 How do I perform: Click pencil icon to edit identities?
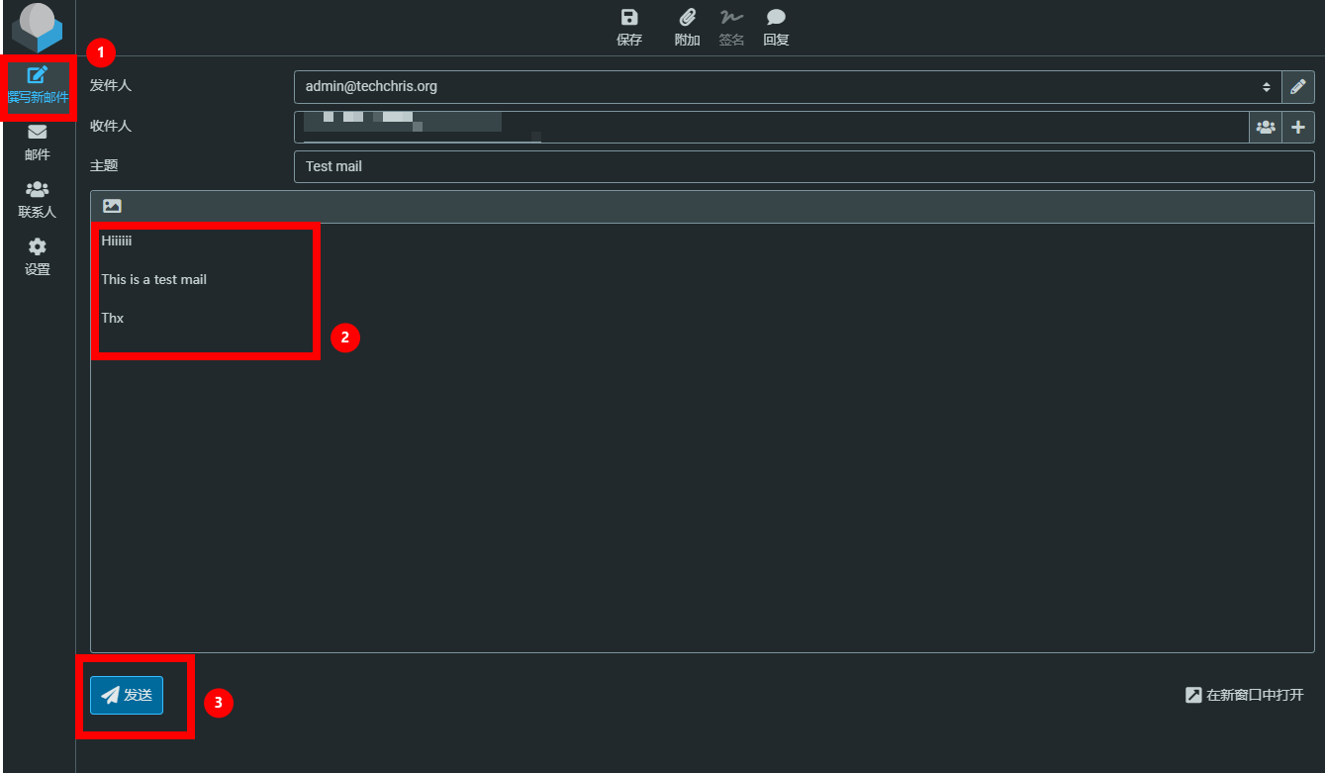coord(1297,87)
